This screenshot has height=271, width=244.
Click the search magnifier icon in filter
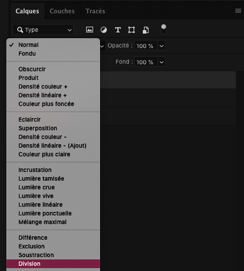click(20, 30)
